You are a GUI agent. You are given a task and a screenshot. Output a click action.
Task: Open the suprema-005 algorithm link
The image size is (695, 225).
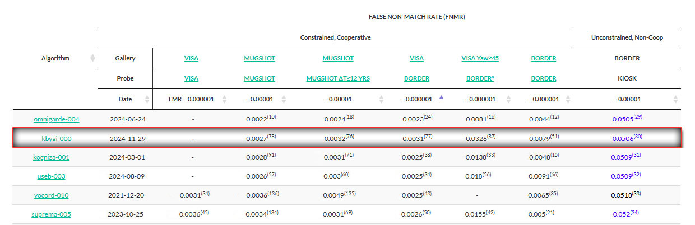[x=51, y=214]
